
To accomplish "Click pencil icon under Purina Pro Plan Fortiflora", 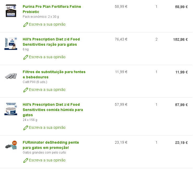I will click(x=26, y=25).
